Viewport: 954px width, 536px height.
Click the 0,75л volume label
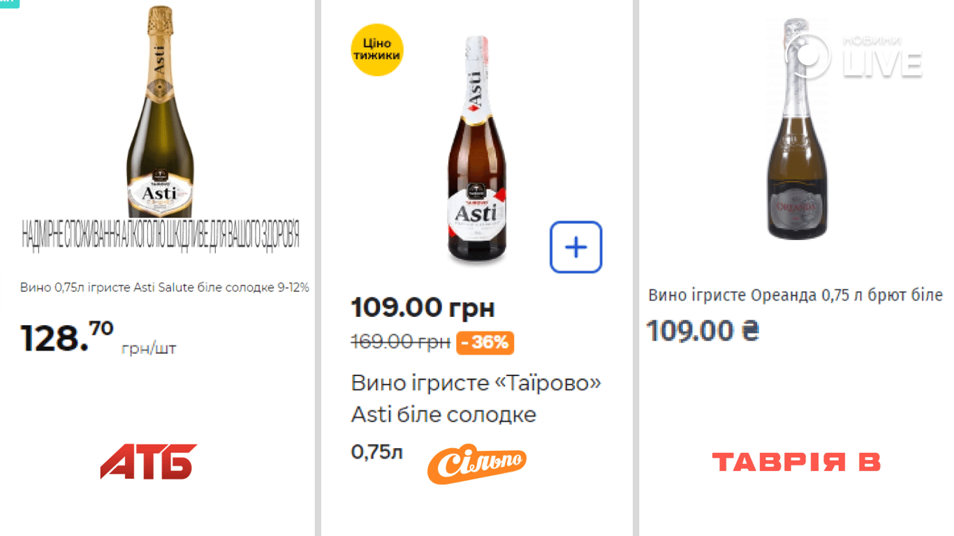(x=376, y=452)
